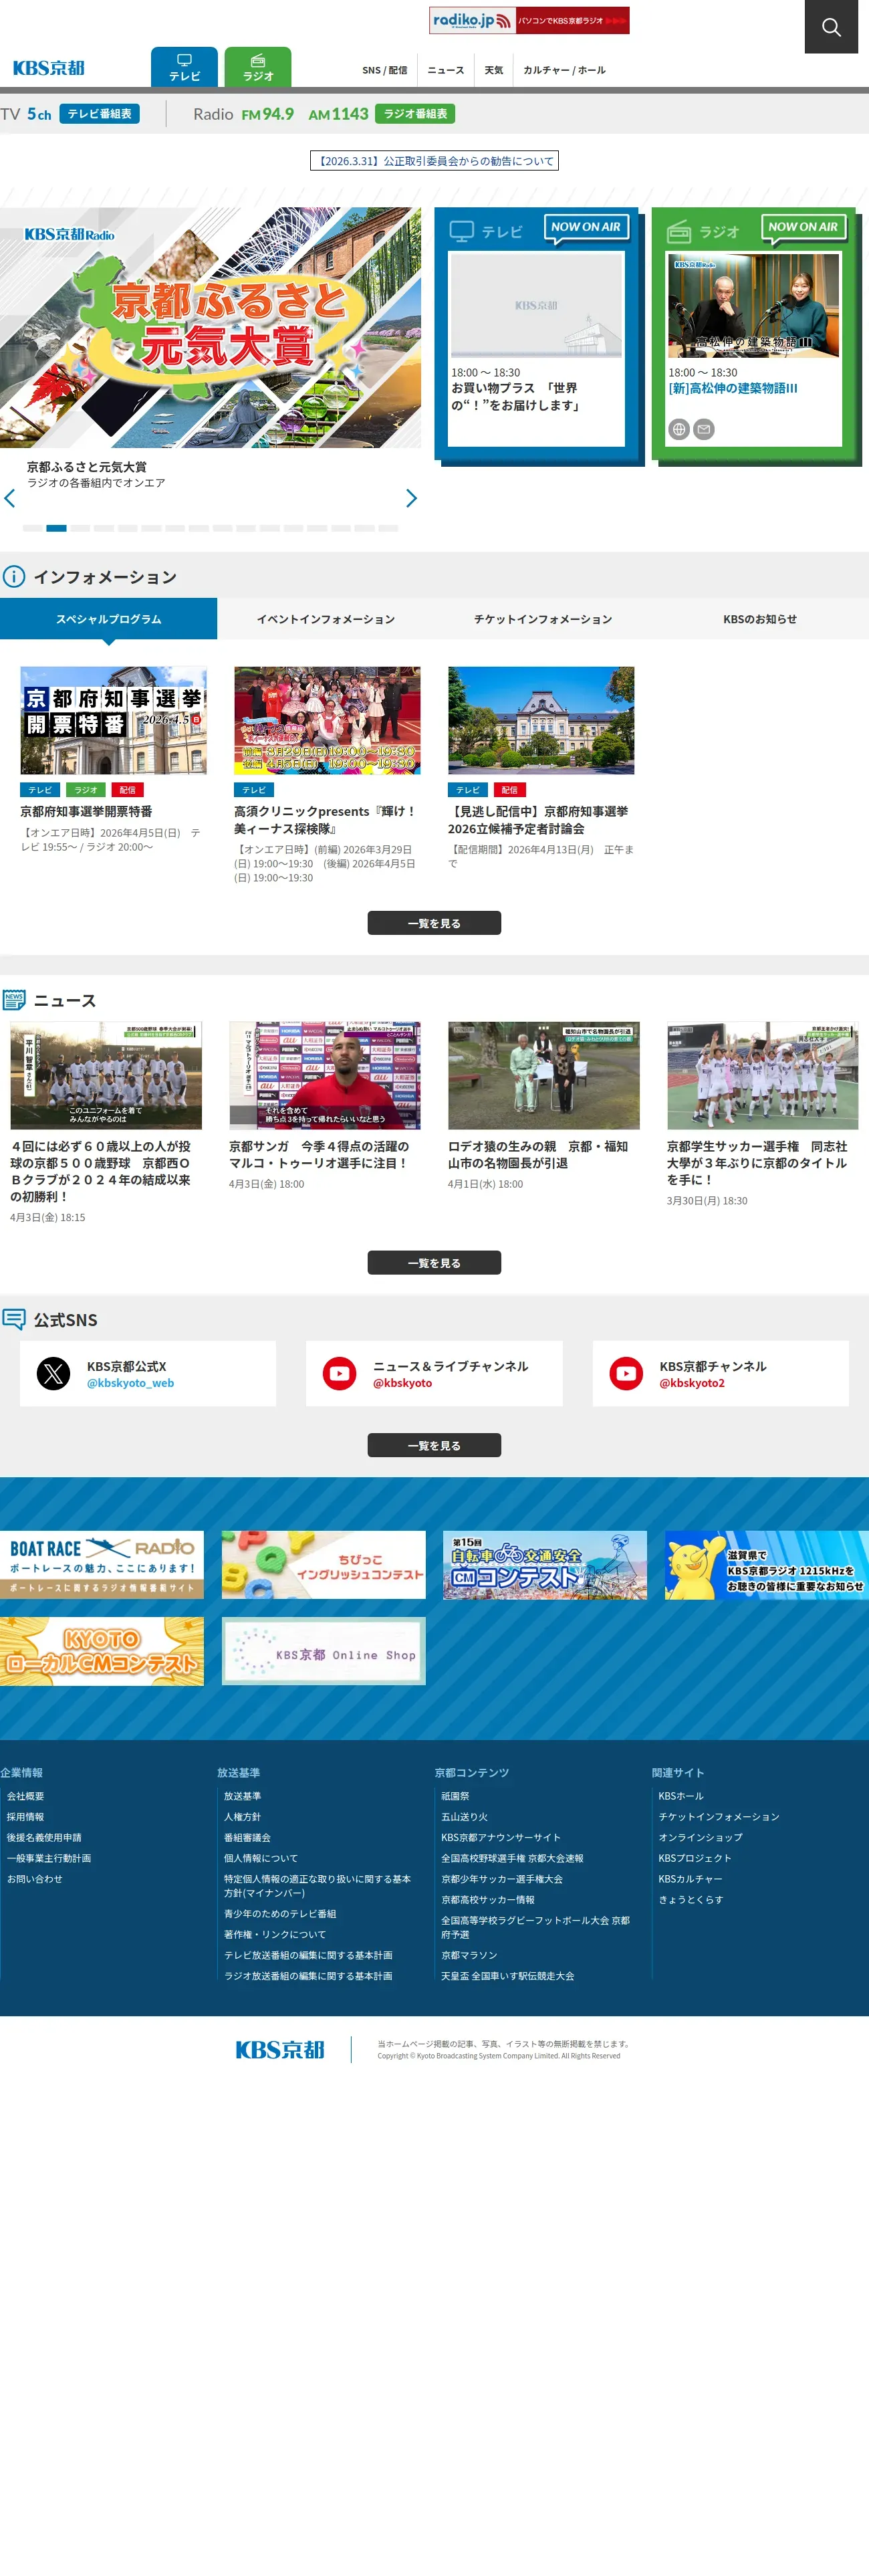
Task: Click the footer KBS京都 logo
Action: point(280,2049)
